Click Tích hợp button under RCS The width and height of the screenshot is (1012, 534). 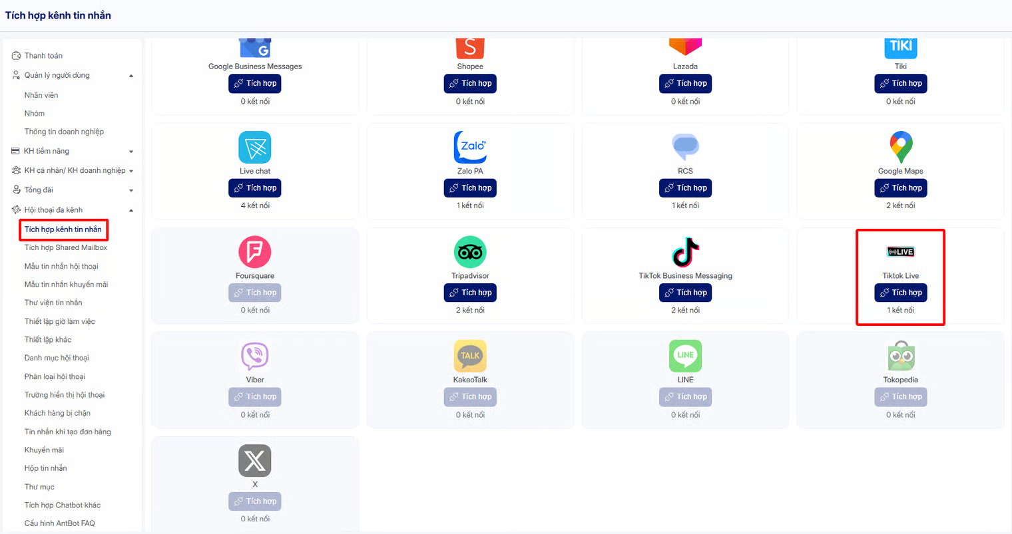click(x=685, y=188)
